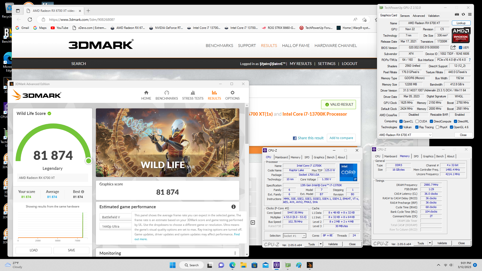
Task: Open HALL OF FAME in the 3DMark website menu
Action: point(296,46)
